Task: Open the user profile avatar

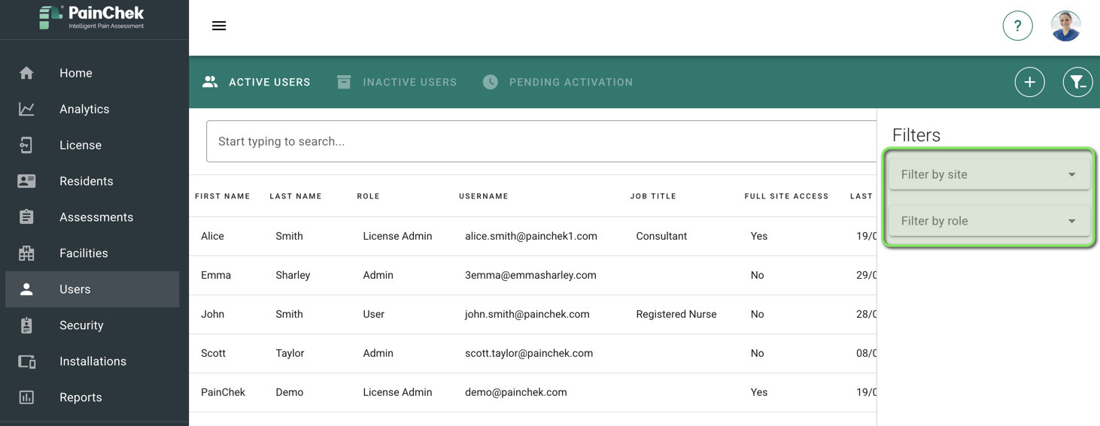Action: pyautogui.click(x=1065, y=26)
